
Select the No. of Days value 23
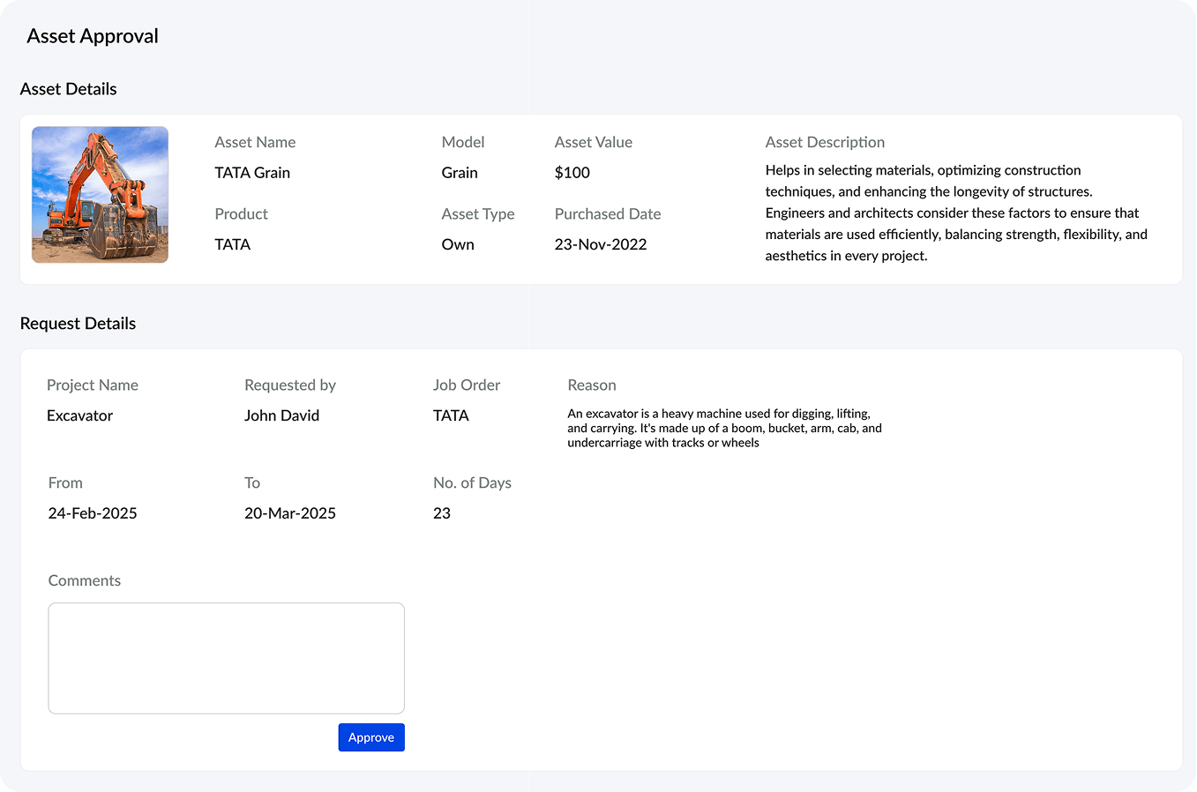coord(442,512)
